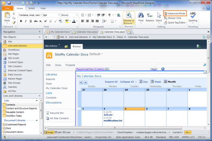Screen dimensions: 212x141
Task: Click the Bullets list icon
Action: (x=83, y=15)
